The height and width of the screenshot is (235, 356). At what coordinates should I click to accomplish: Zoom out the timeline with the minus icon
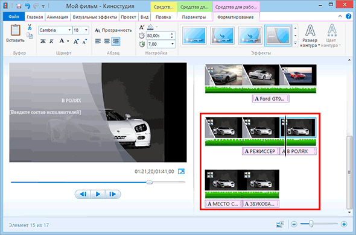pyautogui.click(x=294, y=224)
